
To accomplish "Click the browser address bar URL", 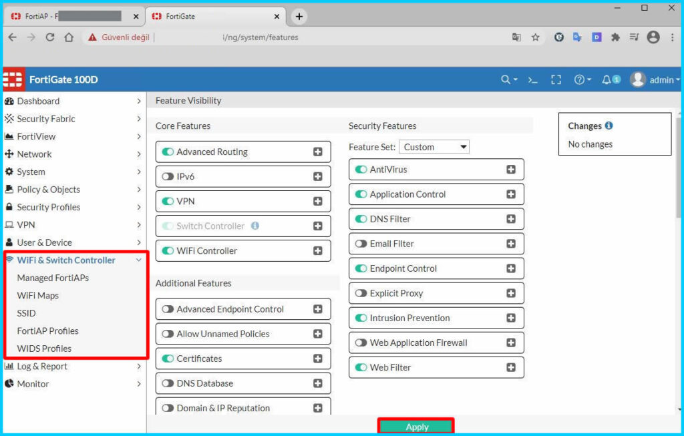I will pos(261,37).
